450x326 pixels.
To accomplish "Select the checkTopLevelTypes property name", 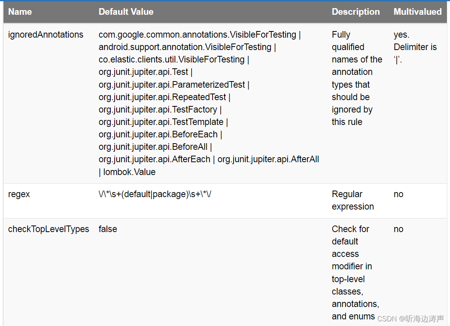I will click(49, 229).
